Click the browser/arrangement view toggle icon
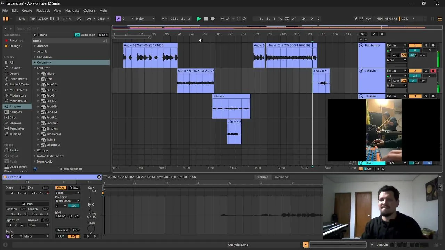Viewport: 445px width, 250px height. 6,19
